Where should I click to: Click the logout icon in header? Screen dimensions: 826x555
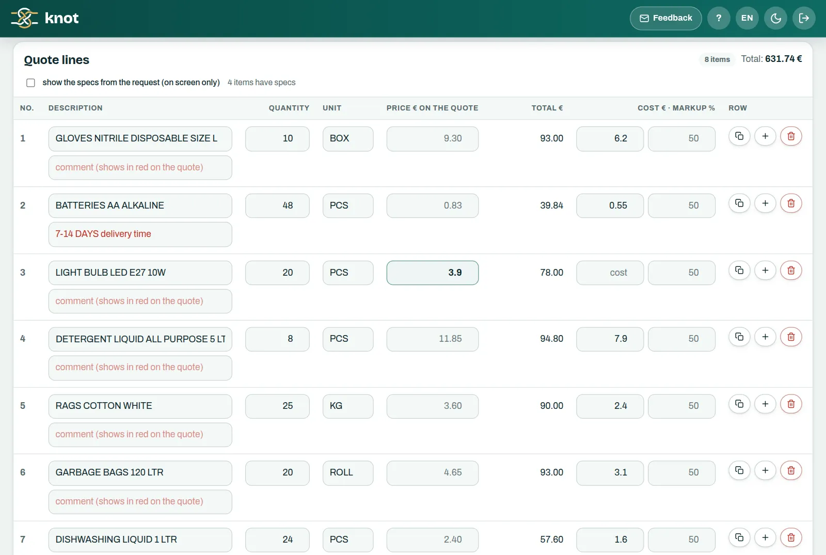[x=804, y=18]
